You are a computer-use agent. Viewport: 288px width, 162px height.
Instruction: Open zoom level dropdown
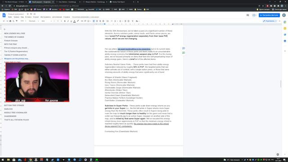point(23,21)
